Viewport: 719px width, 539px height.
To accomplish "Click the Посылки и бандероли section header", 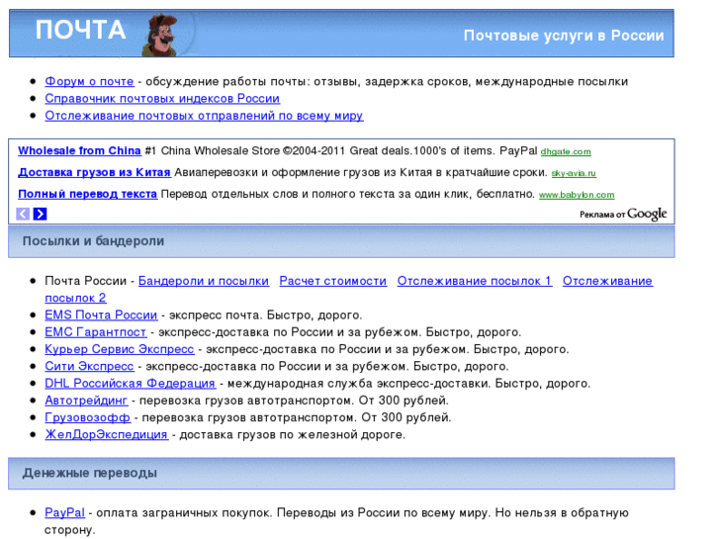I will coord(341,241).
